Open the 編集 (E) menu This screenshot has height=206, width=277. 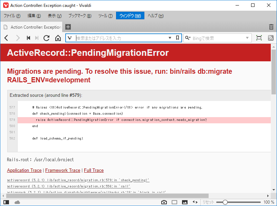(34, 16)
